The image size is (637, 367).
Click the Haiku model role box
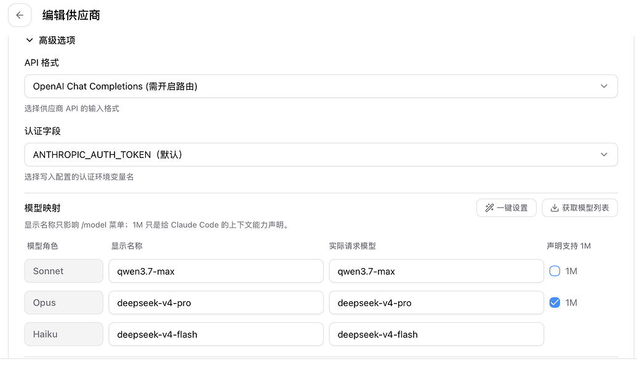click(64, 334)
